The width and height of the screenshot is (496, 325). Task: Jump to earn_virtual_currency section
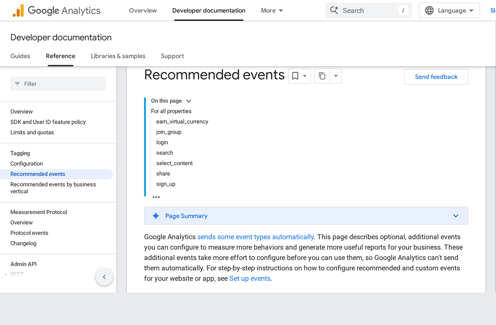pyautogui.click(x=182, y=122)
